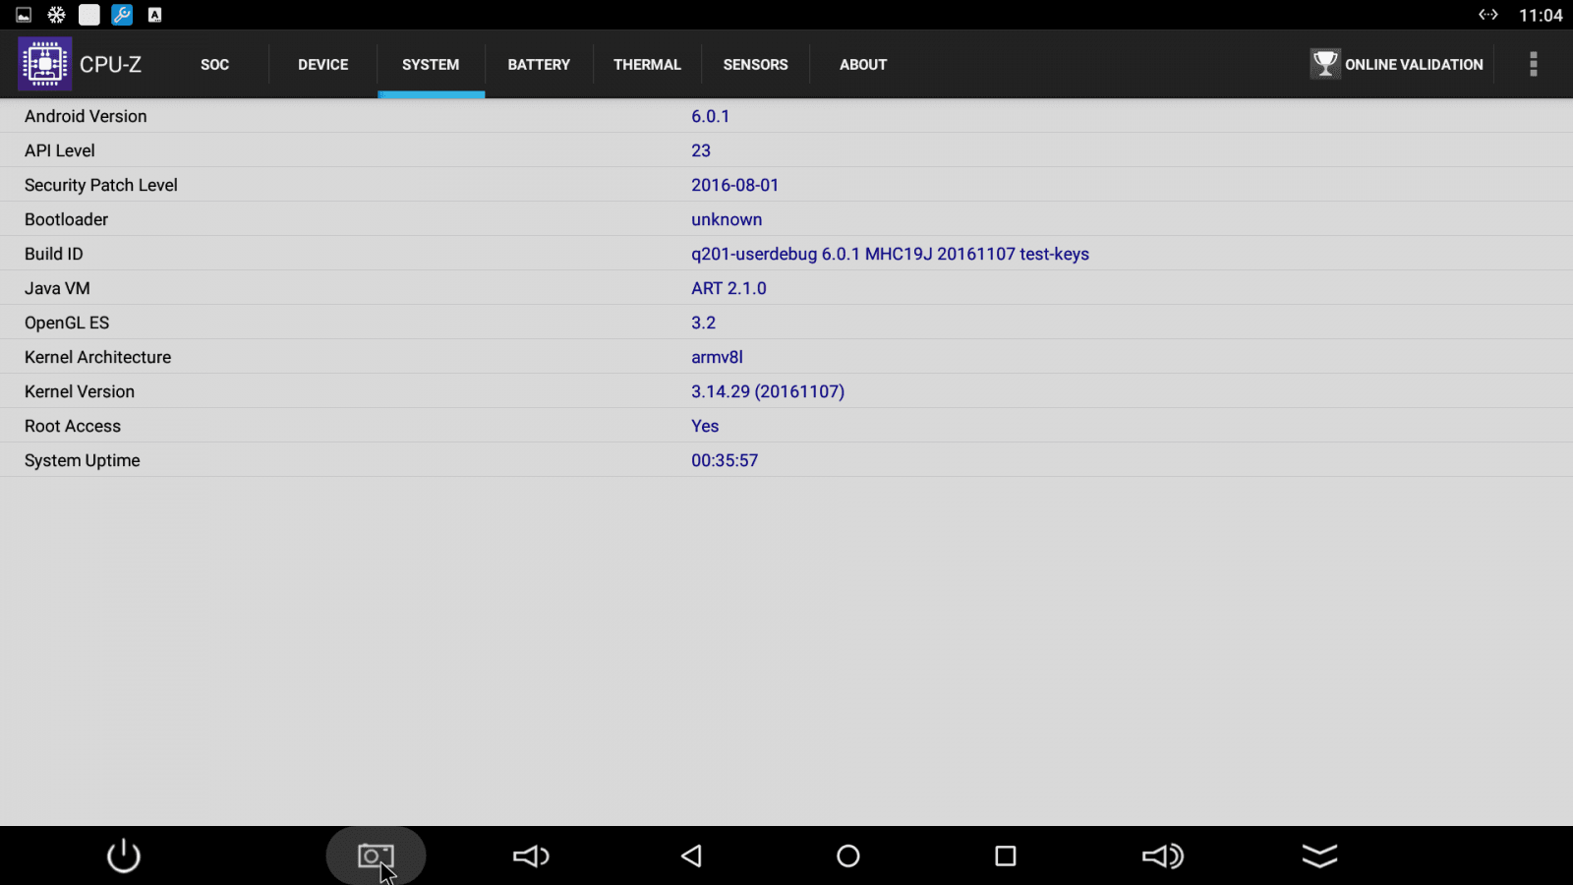
Task: Open the SENSORS tab
Action: (755, 64)
